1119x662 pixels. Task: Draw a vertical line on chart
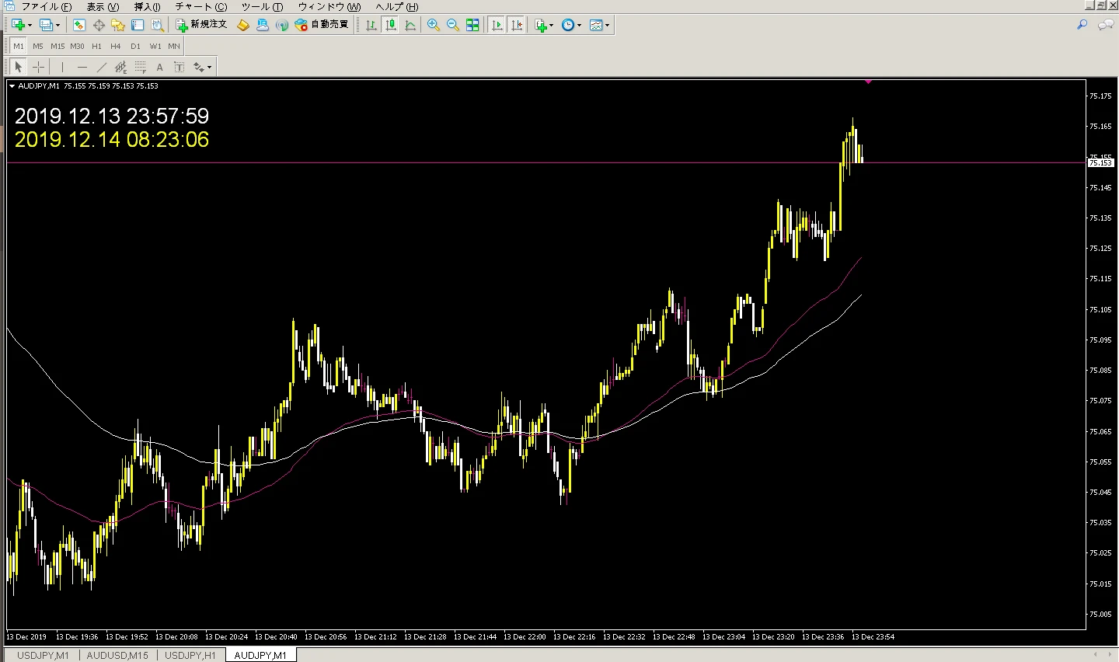pos(62,67)
